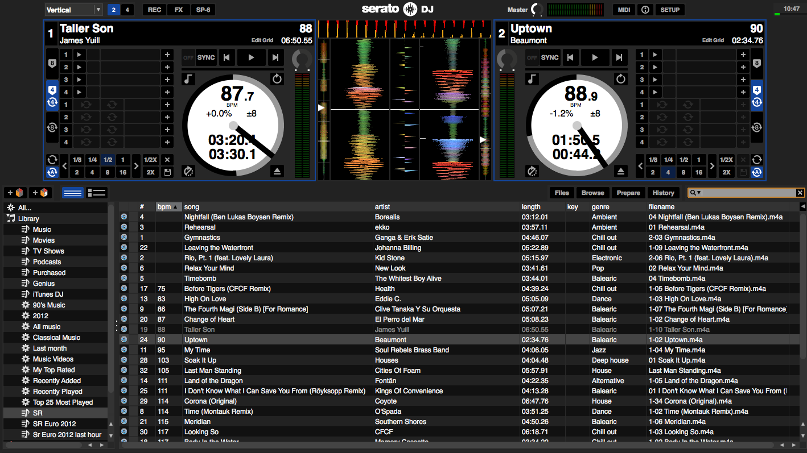Toggle SYNC on deck 1
The image size is (807, 453).
[206, 57]
